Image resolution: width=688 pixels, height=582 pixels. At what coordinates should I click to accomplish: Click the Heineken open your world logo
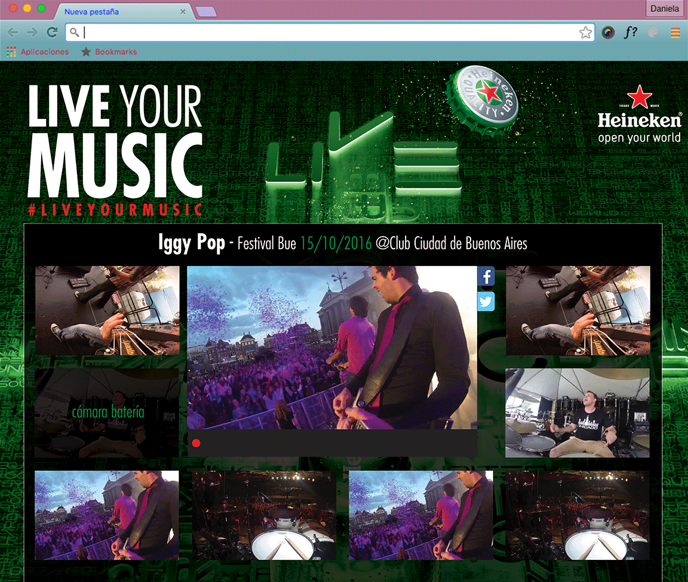[639, 115]
